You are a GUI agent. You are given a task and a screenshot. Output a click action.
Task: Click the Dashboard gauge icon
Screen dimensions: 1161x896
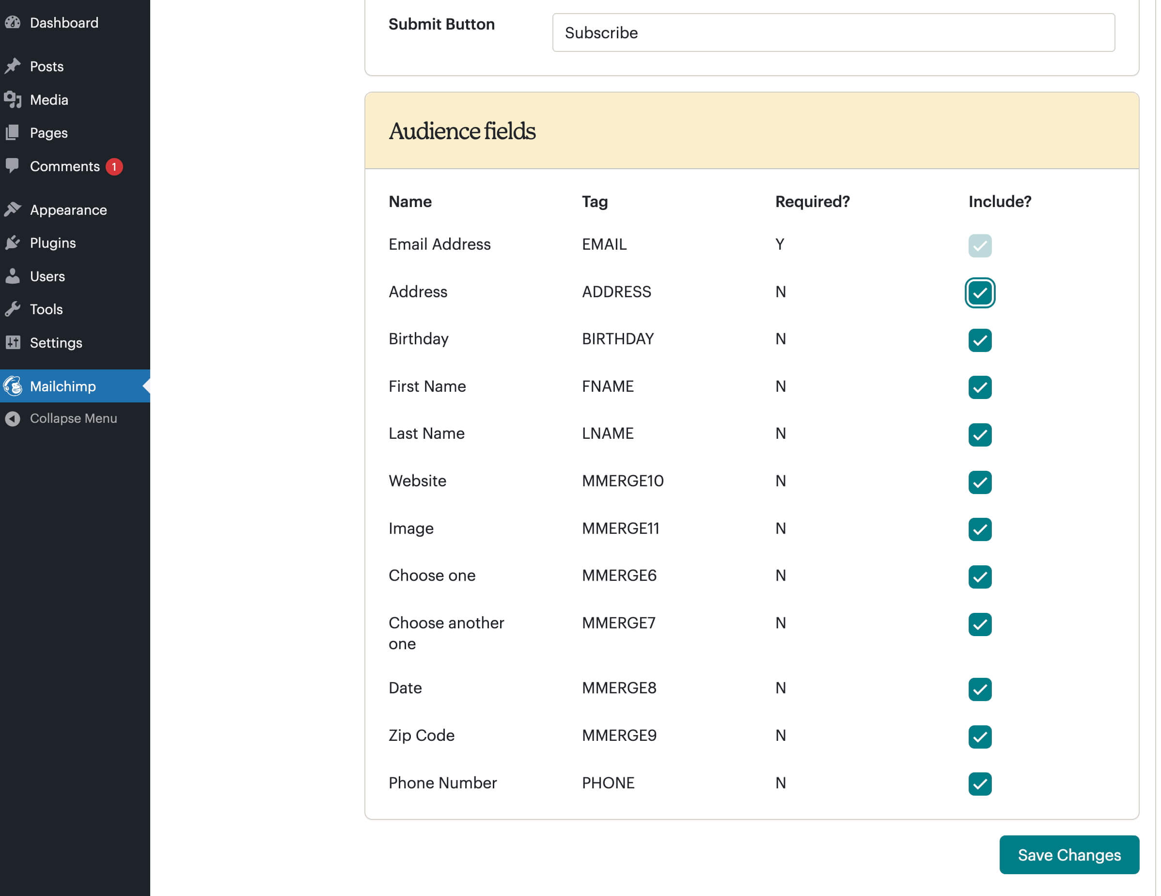[x=13, y=22]
